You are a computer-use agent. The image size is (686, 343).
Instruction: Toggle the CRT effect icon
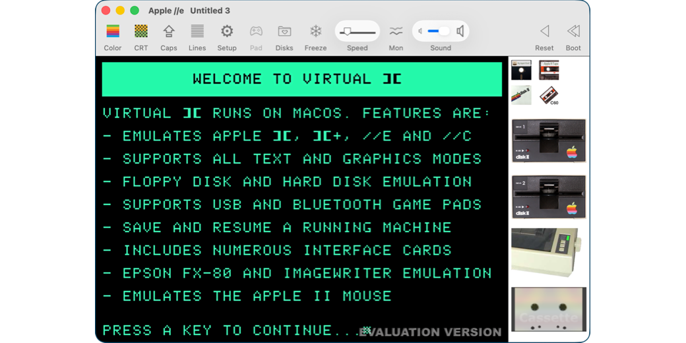point(141,31)
